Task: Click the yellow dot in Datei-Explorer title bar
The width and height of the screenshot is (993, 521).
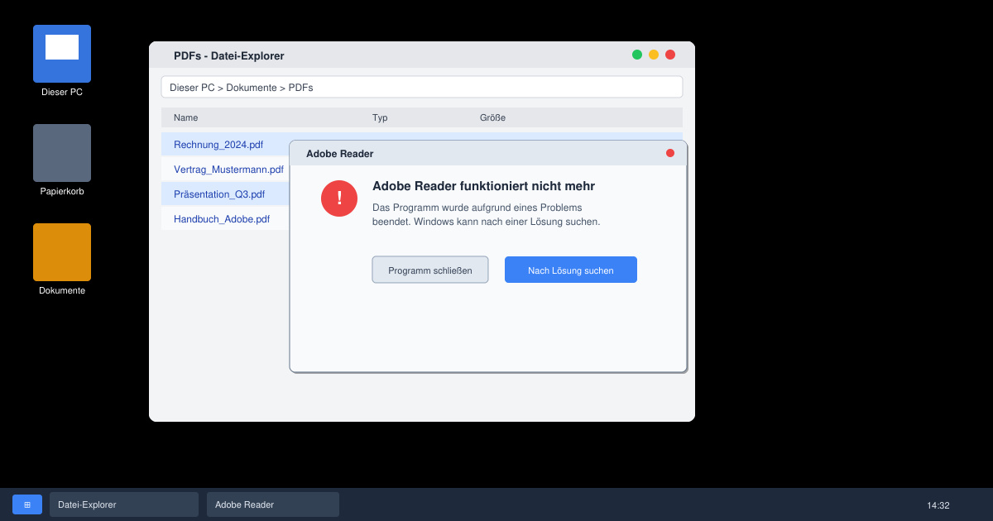Action: coord(654,55)
